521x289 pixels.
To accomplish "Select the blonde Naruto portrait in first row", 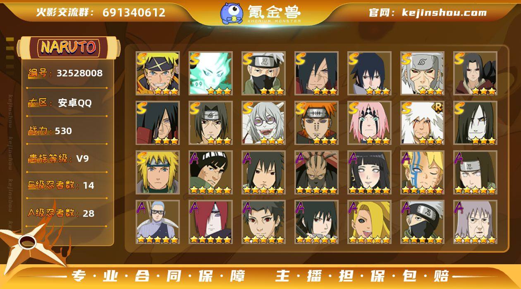I will click(x=158, y=73).
